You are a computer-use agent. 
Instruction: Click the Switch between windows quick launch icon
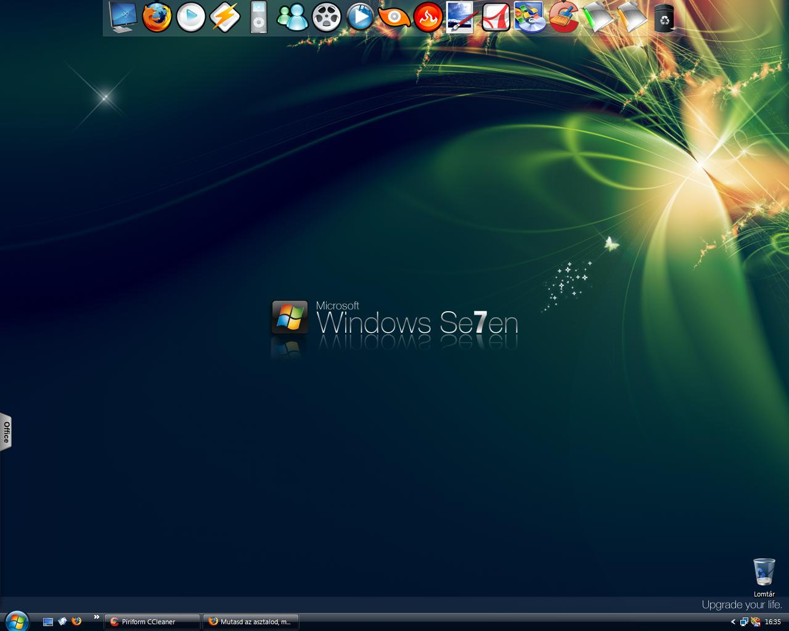click(62, 622)
